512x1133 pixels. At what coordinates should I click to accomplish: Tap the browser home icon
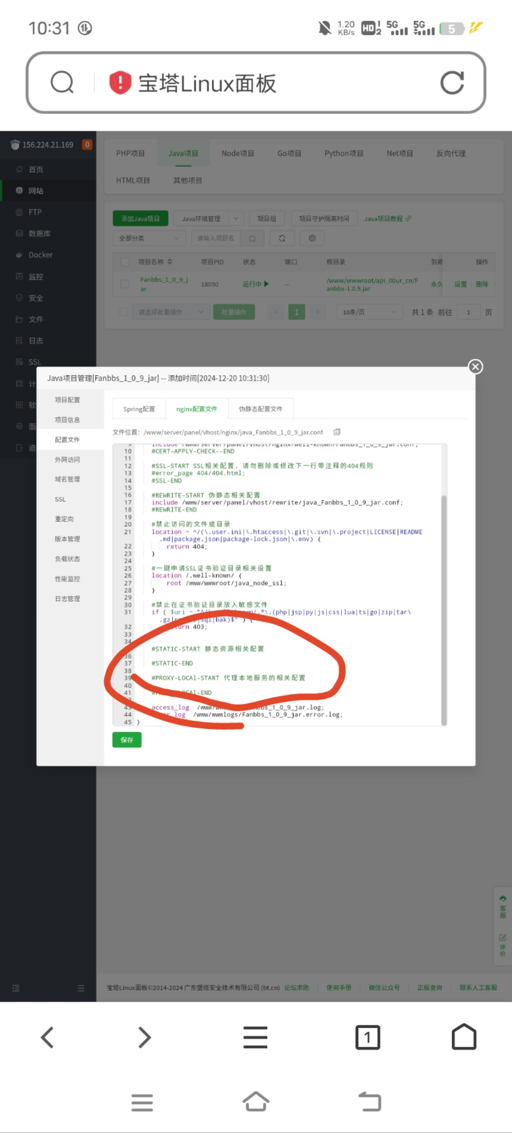click(464, 1037)
